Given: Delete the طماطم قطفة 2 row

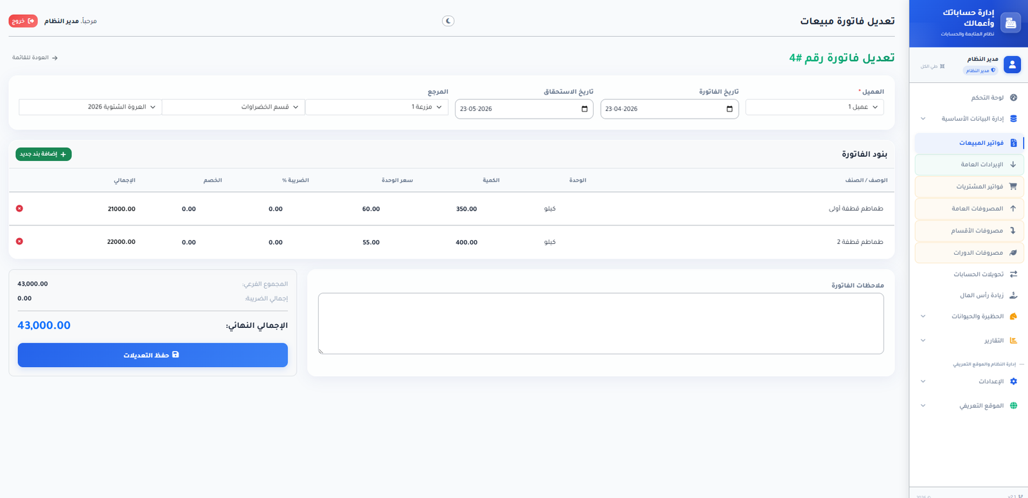Looking at the screenshot, I should click(x=19, y=241).
